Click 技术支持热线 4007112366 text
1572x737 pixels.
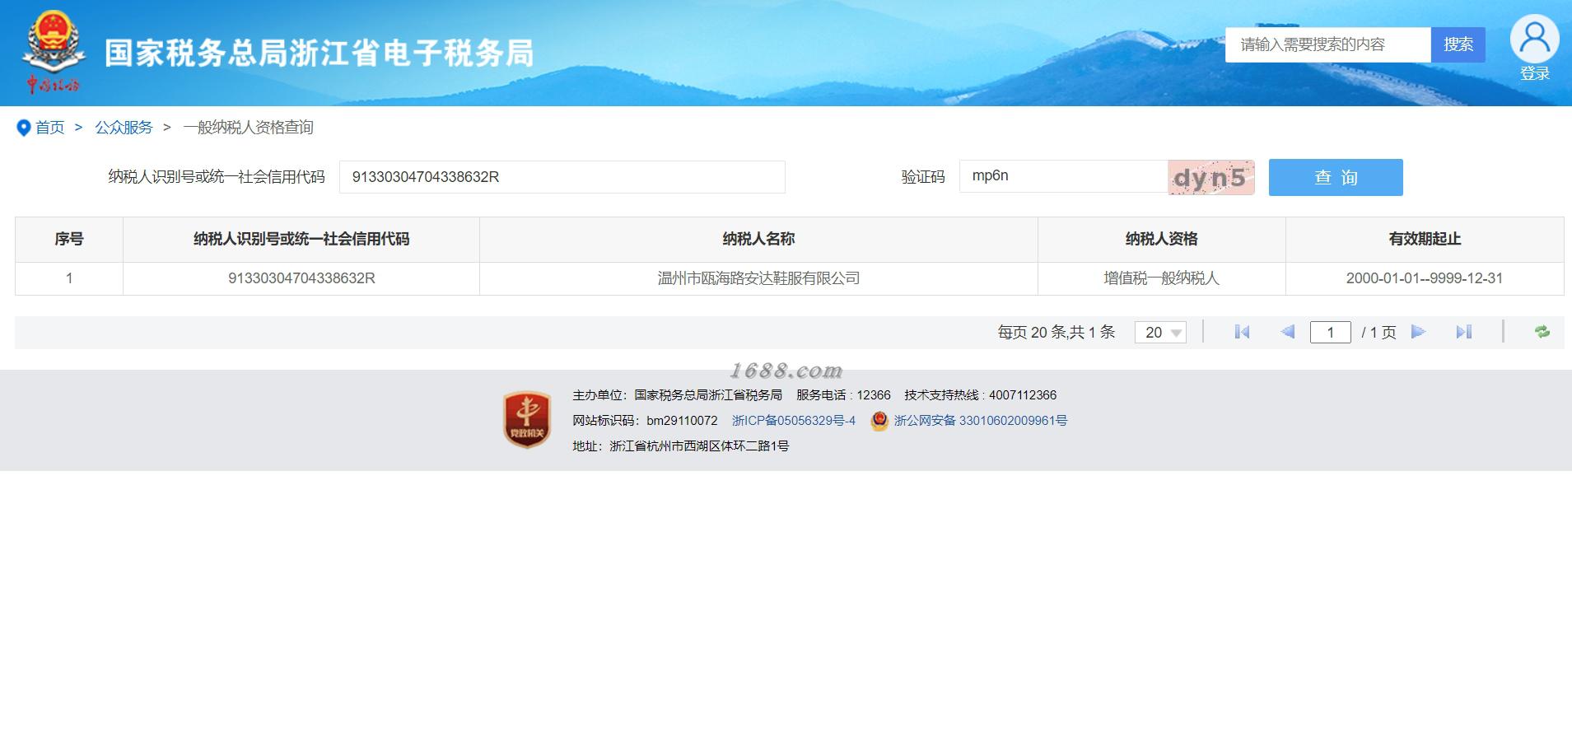point(980,395)
